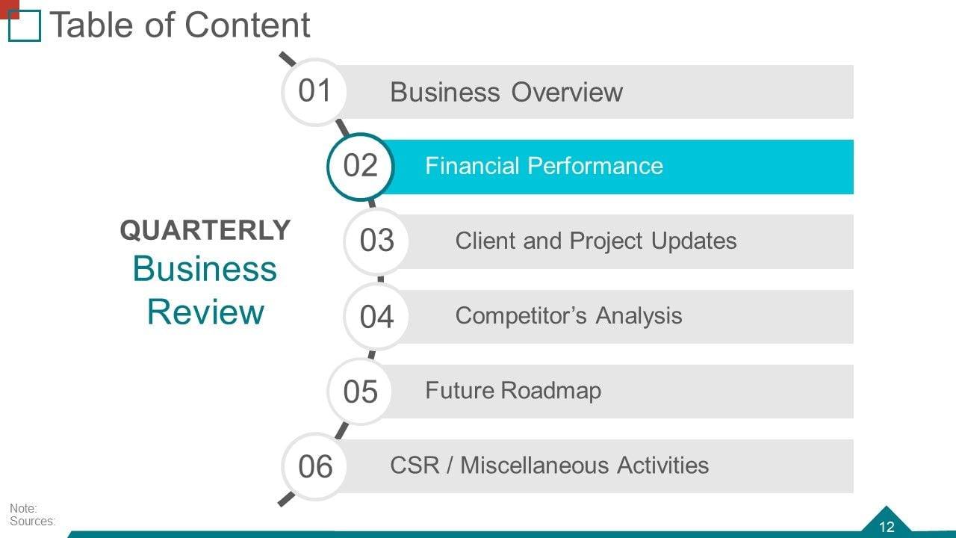Jump to the Future Roadmap entry

[512, 390]
